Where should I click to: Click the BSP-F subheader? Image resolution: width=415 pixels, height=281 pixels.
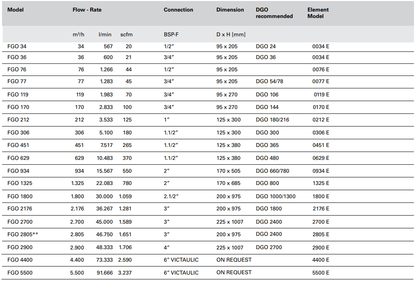coord(171,35)
